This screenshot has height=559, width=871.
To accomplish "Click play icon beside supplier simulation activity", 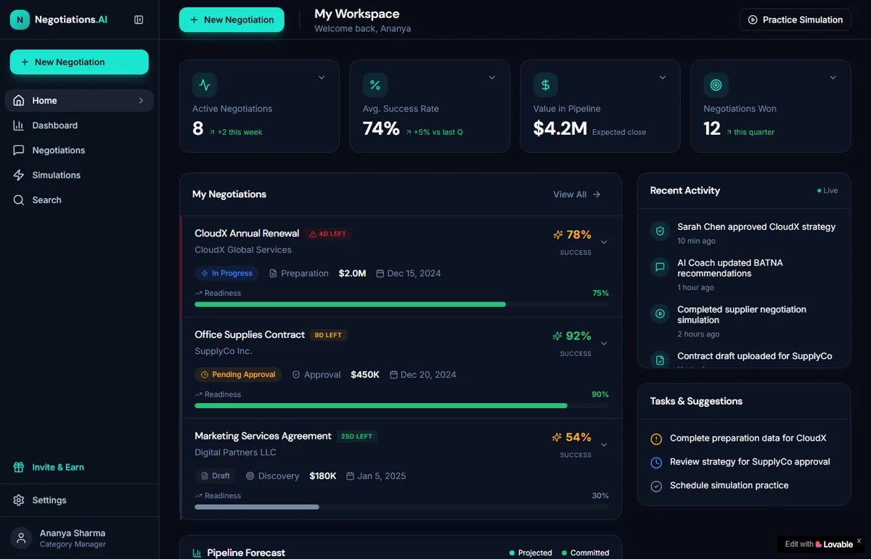I will (x=660, y=314).
